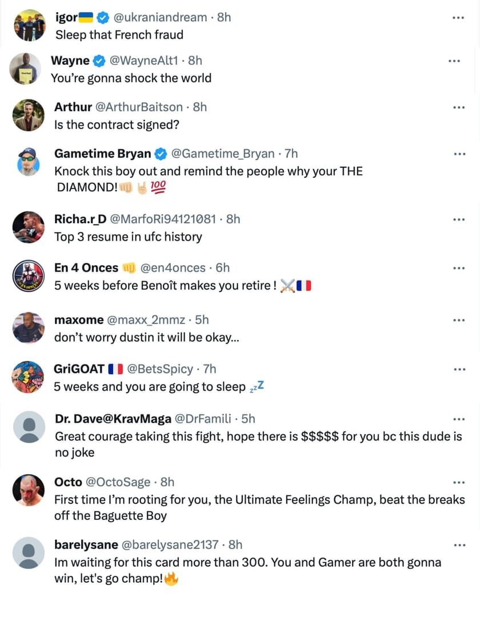This screenshot has height=621, width=480.
Task: Click Dr. Dave's default gray avatar
Action: pyautogui.click(x=28, y=426)
